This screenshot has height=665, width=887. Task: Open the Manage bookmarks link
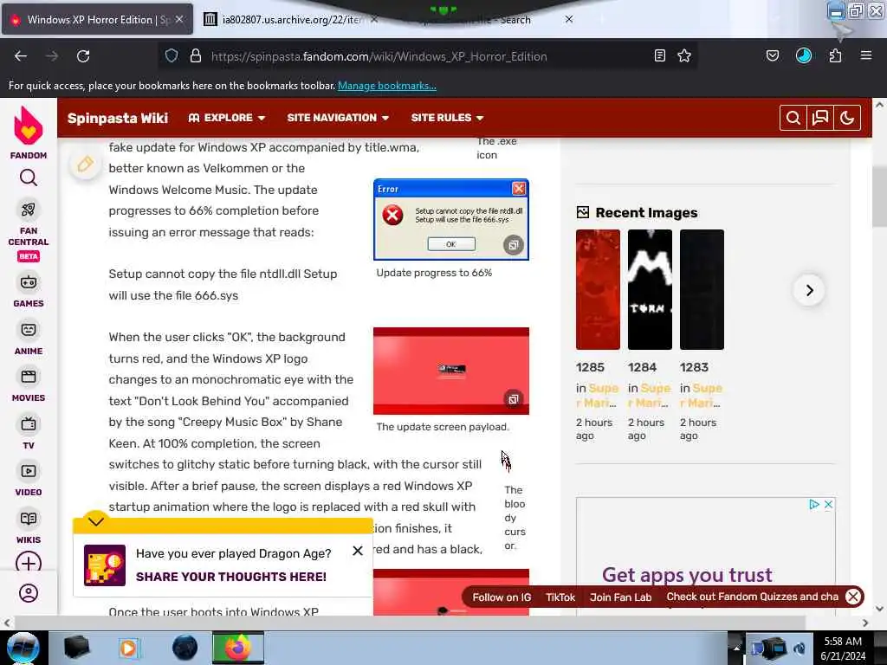pos(387,86)
